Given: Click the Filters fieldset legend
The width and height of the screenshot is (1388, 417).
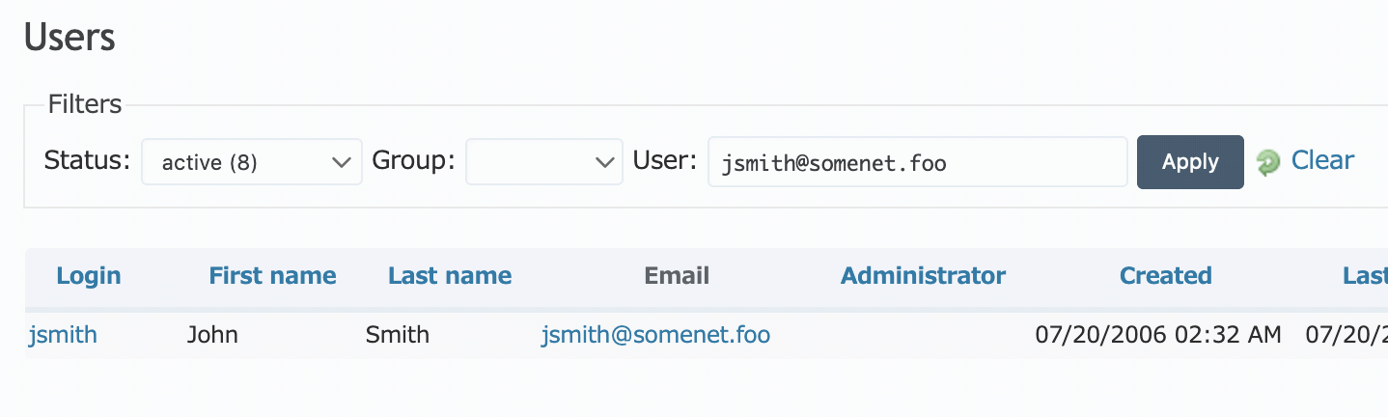Looking at the screenshot, I should click(x=85, y=104).
